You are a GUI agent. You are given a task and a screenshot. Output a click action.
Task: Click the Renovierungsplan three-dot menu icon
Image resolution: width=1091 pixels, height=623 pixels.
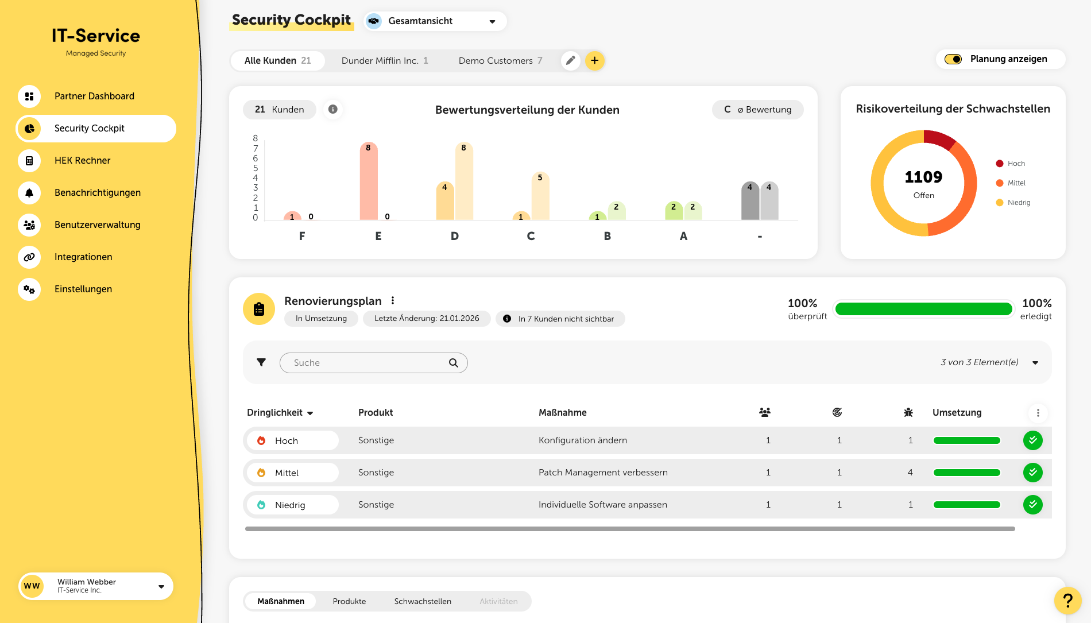(x=393, y=300)
